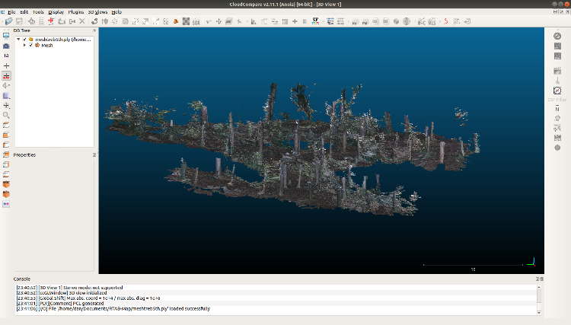Image resolution: width=571 pixels, height=325 pixels.
Task: Click the front-view orange cube icon
Action: coord(6,135)
